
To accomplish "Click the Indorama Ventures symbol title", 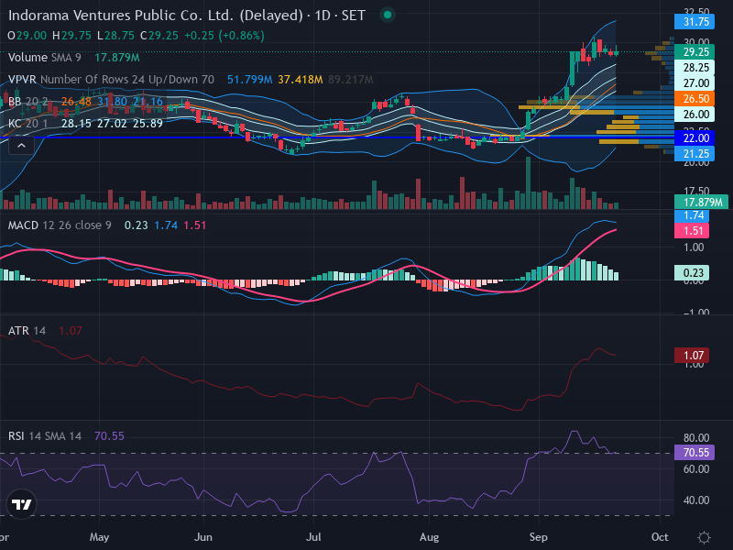I will 155,16.
